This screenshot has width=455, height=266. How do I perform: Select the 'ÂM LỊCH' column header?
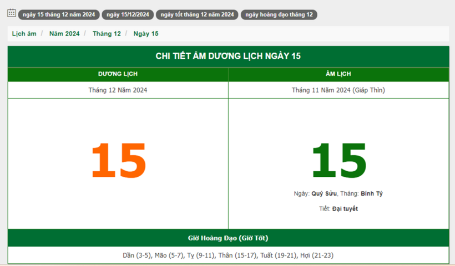click(338, 74)
